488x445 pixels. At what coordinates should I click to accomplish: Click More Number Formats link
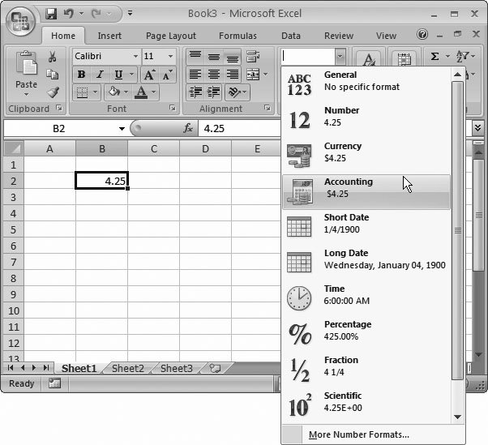pos(359,435)
